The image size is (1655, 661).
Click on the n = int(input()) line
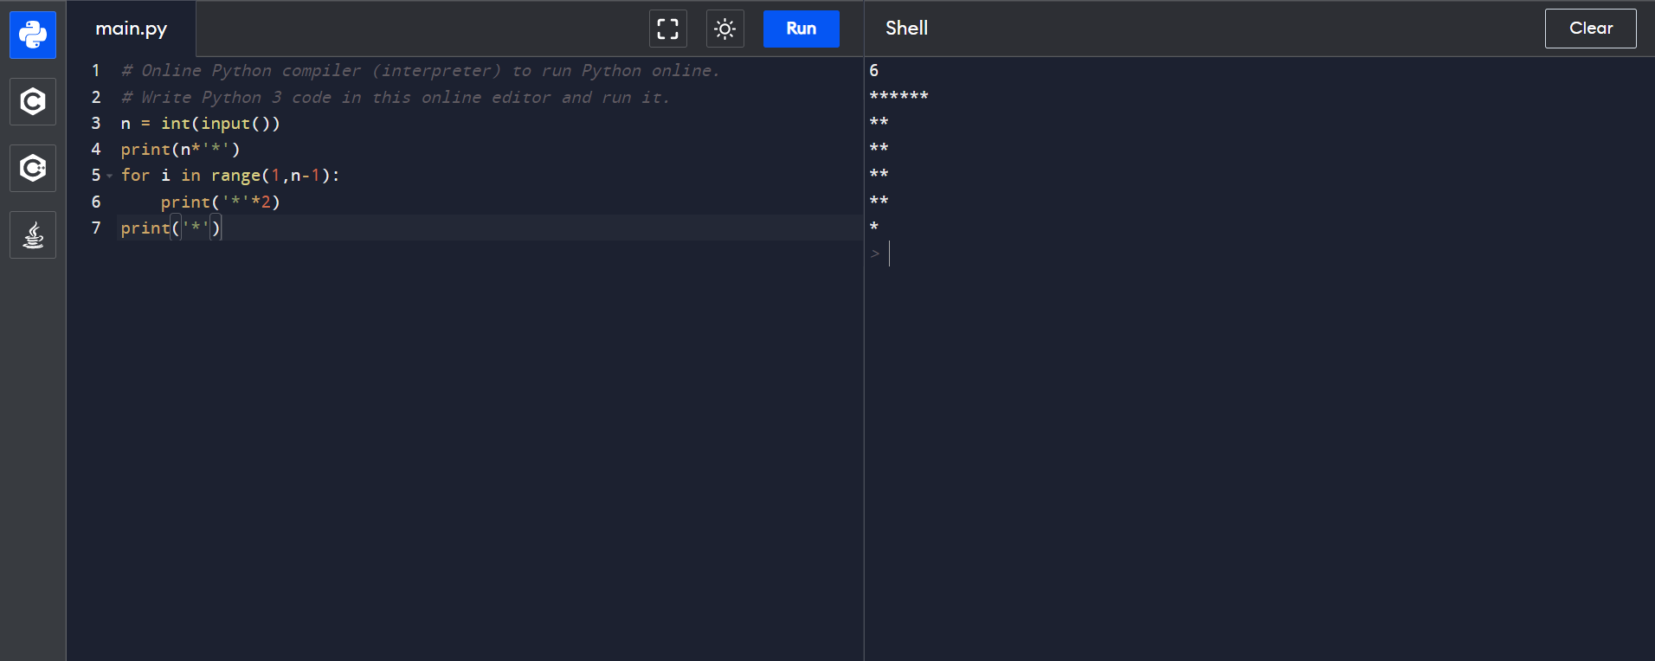click(x=200, y=124)
